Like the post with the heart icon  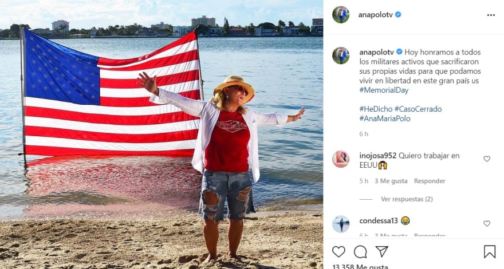point(338,252)
